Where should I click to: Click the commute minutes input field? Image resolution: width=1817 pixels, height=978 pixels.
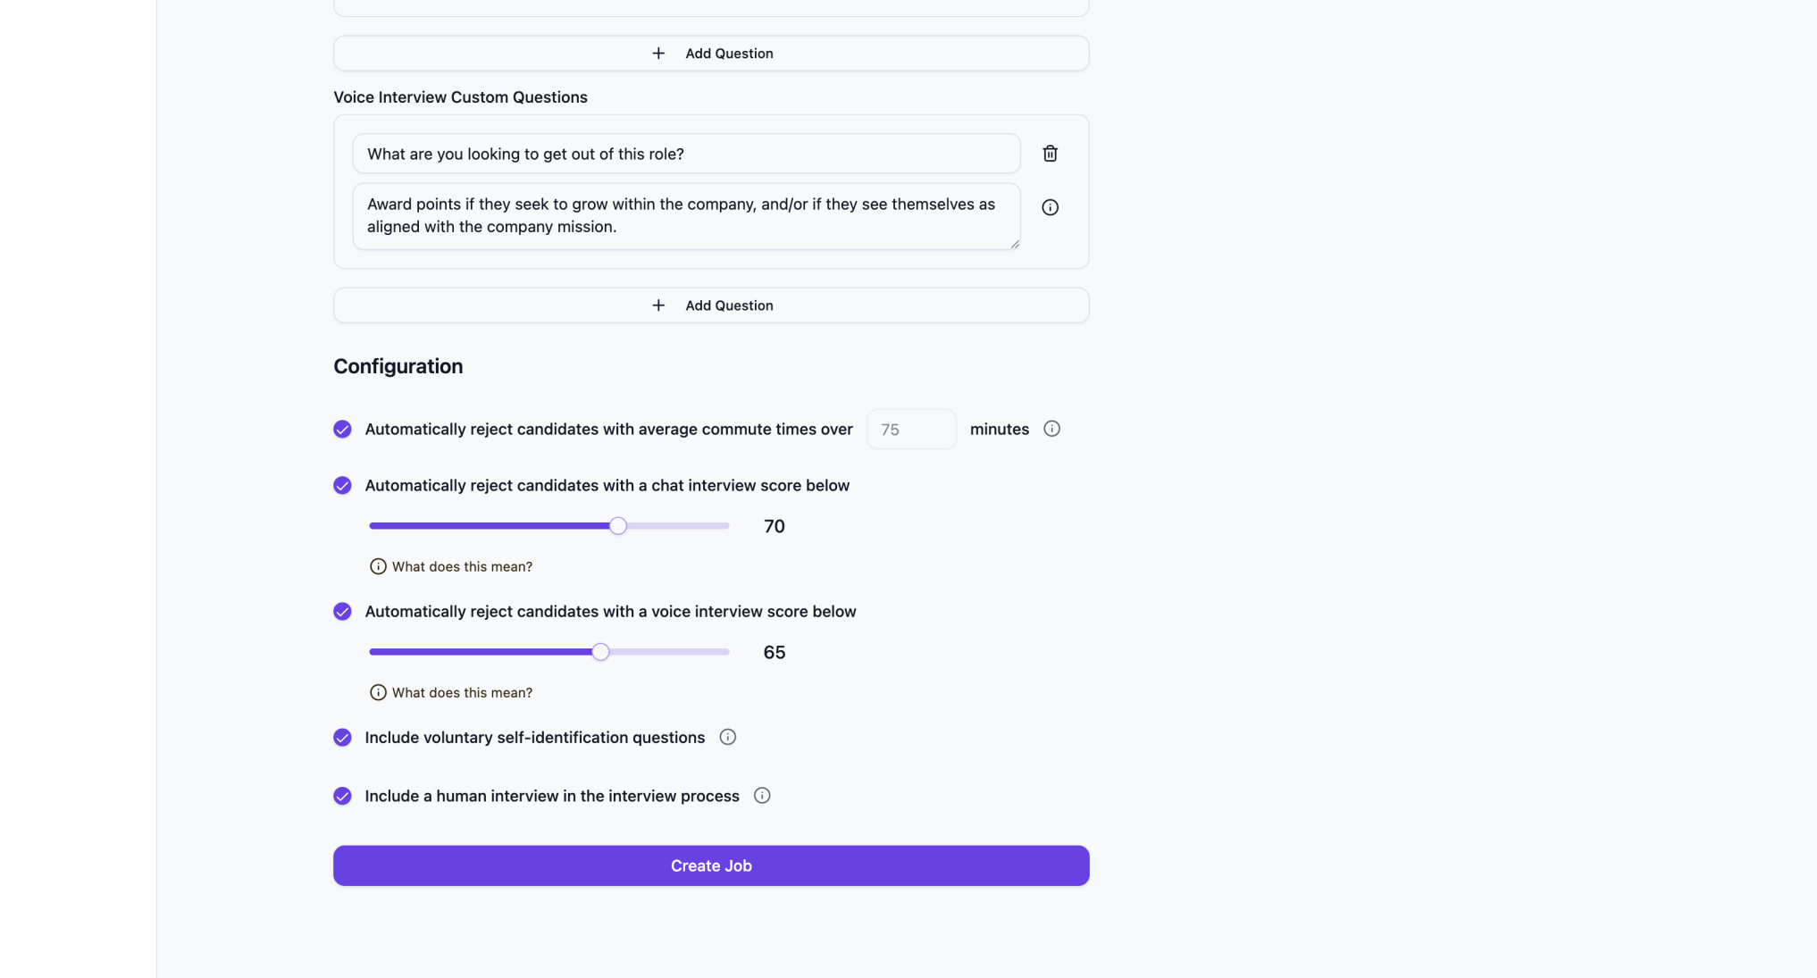pos(910,430)
